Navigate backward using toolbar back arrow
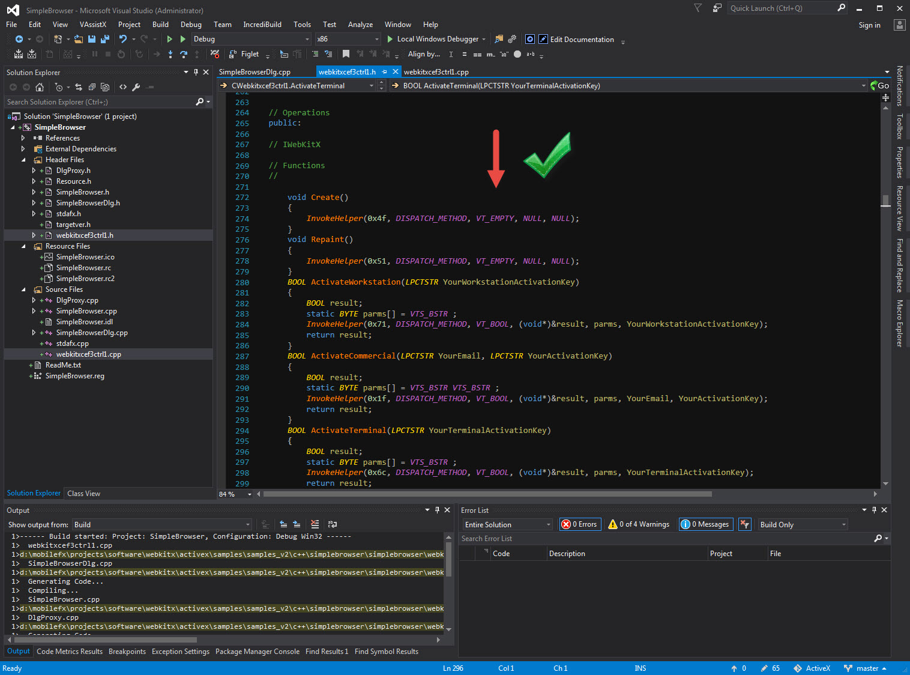Image resolution: width=910 pixels, height=675 pixels. (19, 39)
